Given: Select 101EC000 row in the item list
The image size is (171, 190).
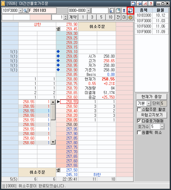Looking at the screenshot, I should 152,15.
